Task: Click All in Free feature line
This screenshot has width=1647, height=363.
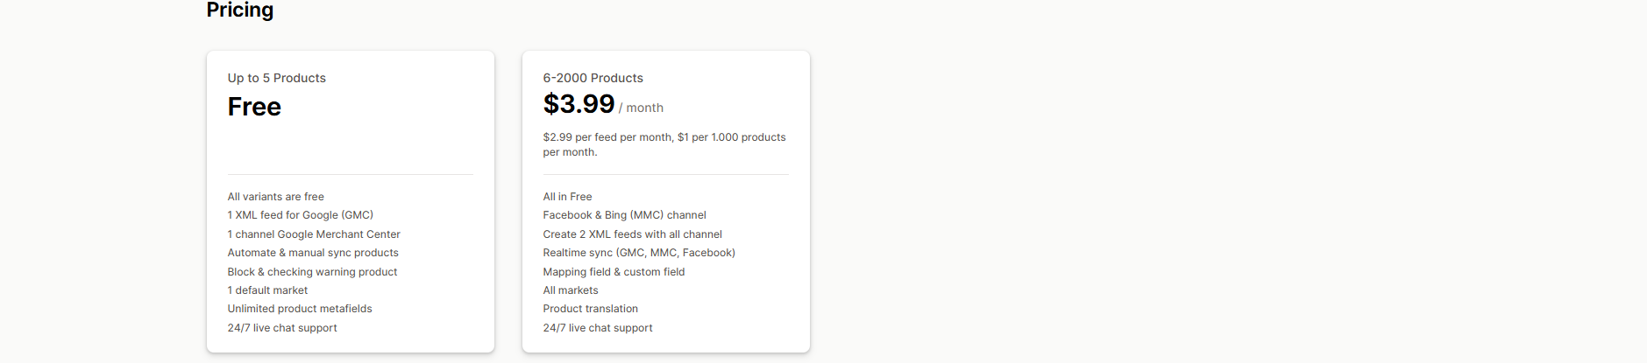Action: pos(567,197)
